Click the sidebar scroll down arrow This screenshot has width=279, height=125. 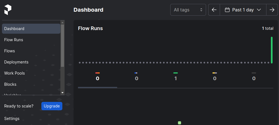(x=62, y=93)
